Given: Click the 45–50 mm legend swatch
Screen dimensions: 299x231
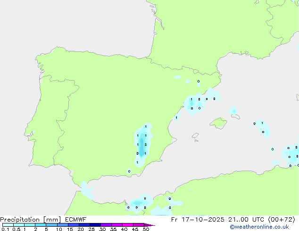Looking at the screenshot, I should [x=139, y=225].
